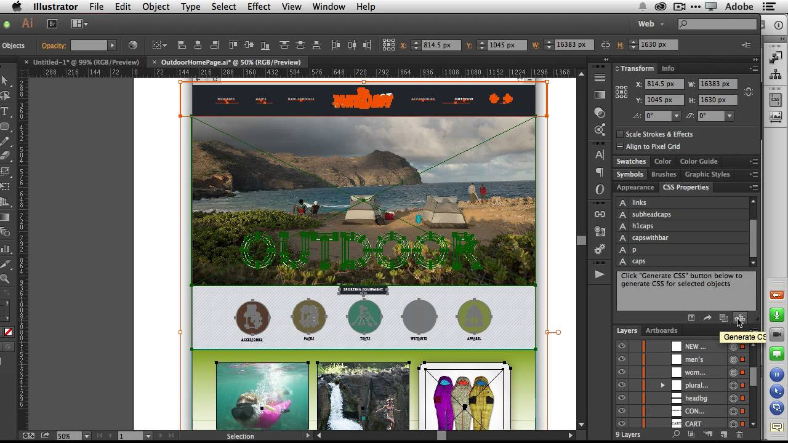Open Transform panel flyout menu
Viewport: 788px width, 443px height.
pyautogui.click(x=754, y=68)
